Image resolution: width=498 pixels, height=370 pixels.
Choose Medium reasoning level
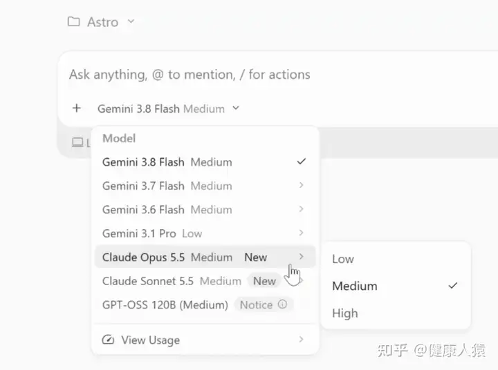[396, 286]
